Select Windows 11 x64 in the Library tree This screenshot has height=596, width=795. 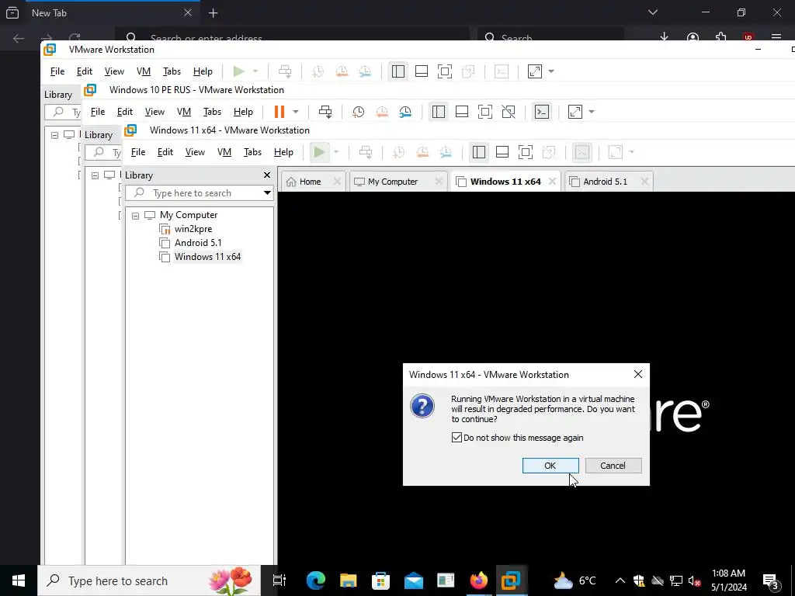pyautogui.click(x=207, y=256)
